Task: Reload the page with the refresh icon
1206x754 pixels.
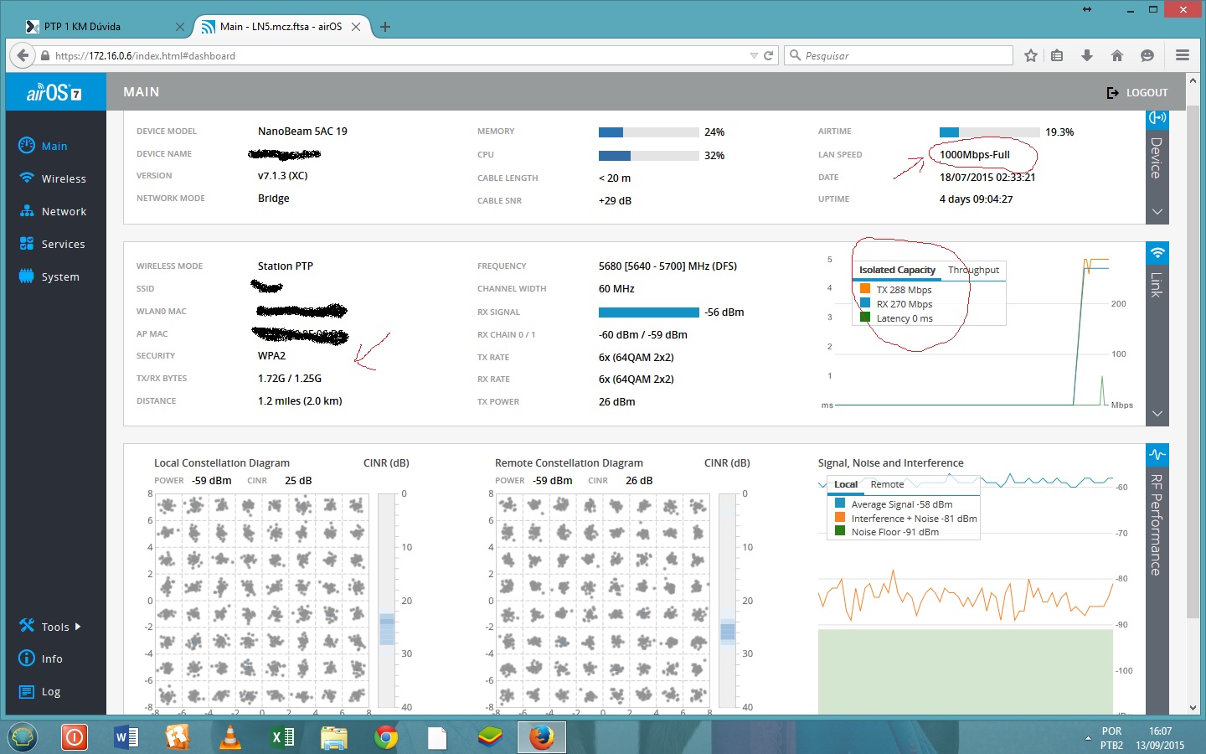Action: 768,55
